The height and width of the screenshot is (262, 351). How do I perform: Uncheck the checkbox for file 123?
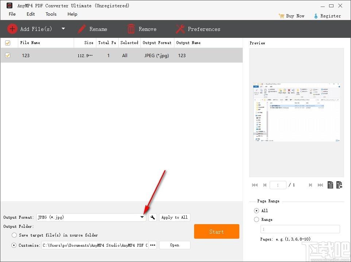click(x=8, y=55)
